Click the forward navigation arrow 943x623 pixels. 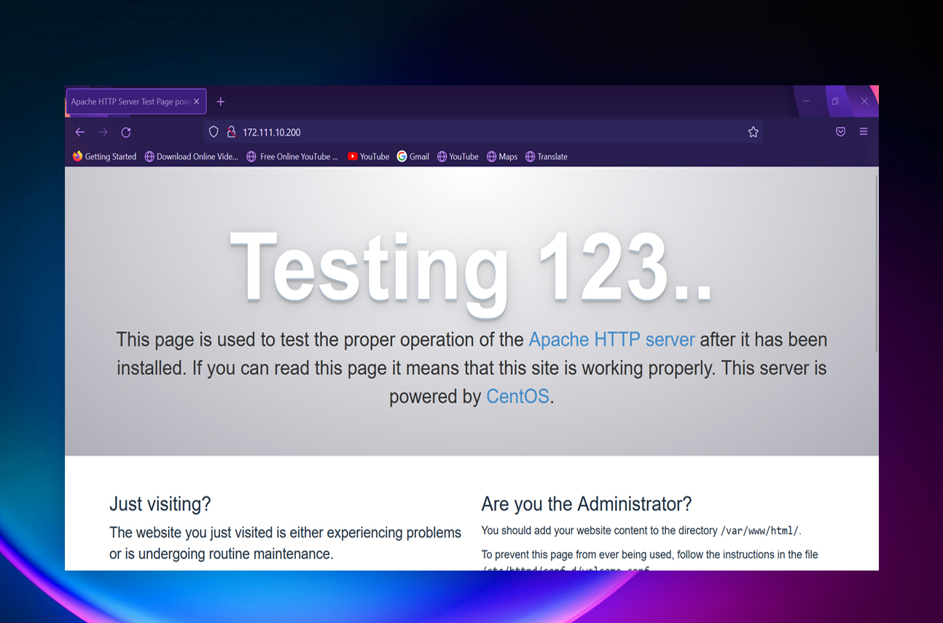(x=103, y=132)
